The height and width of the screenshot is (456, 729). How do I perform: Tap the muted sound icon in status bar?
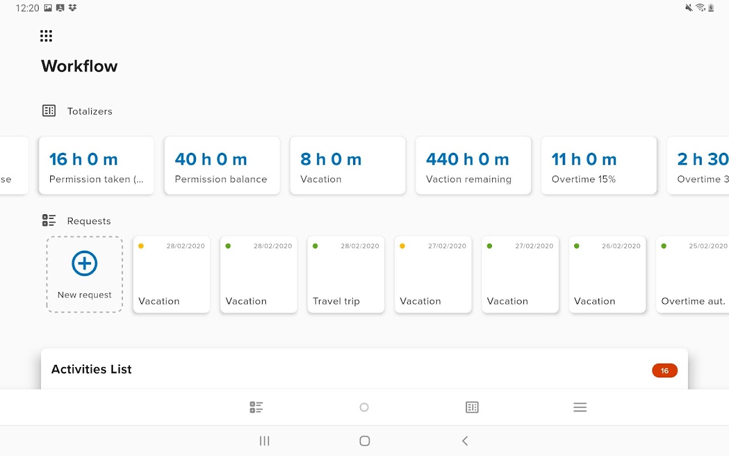click(x=689, y=8)
